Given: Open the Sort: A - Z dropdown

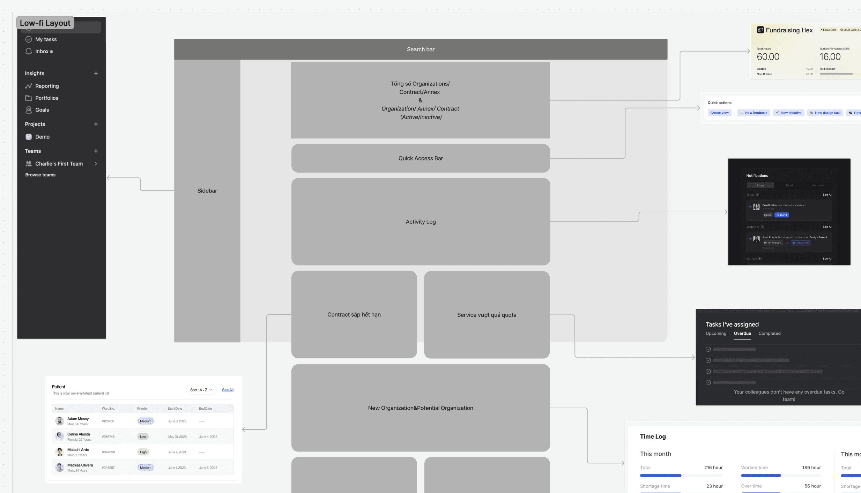Looking at the screenshot, I should [x=201, y=390].
